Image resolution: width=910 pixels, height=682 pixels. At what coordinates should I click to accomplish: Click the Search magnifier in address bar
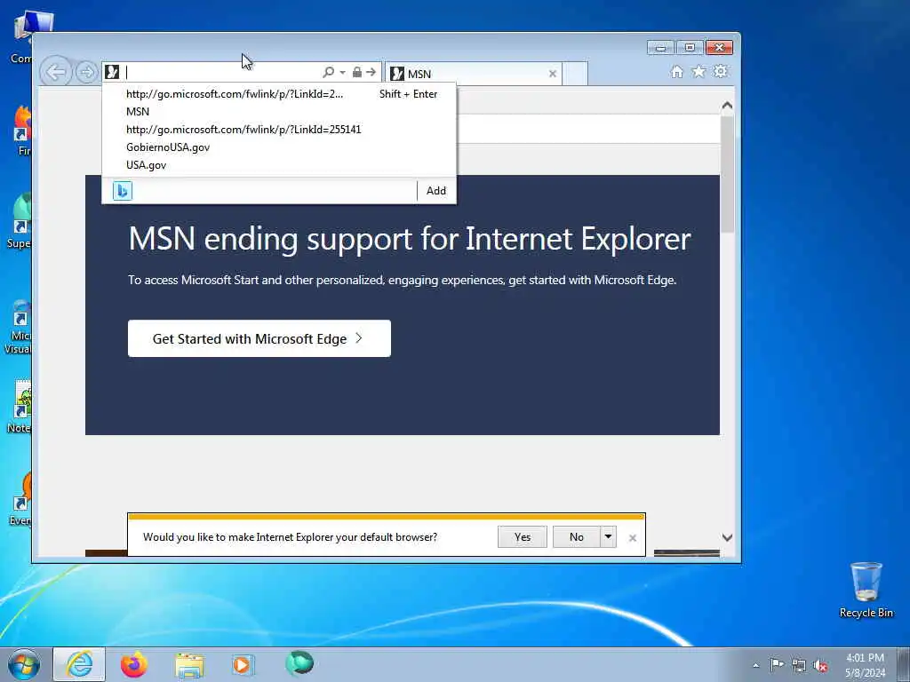tap(329, 72)
